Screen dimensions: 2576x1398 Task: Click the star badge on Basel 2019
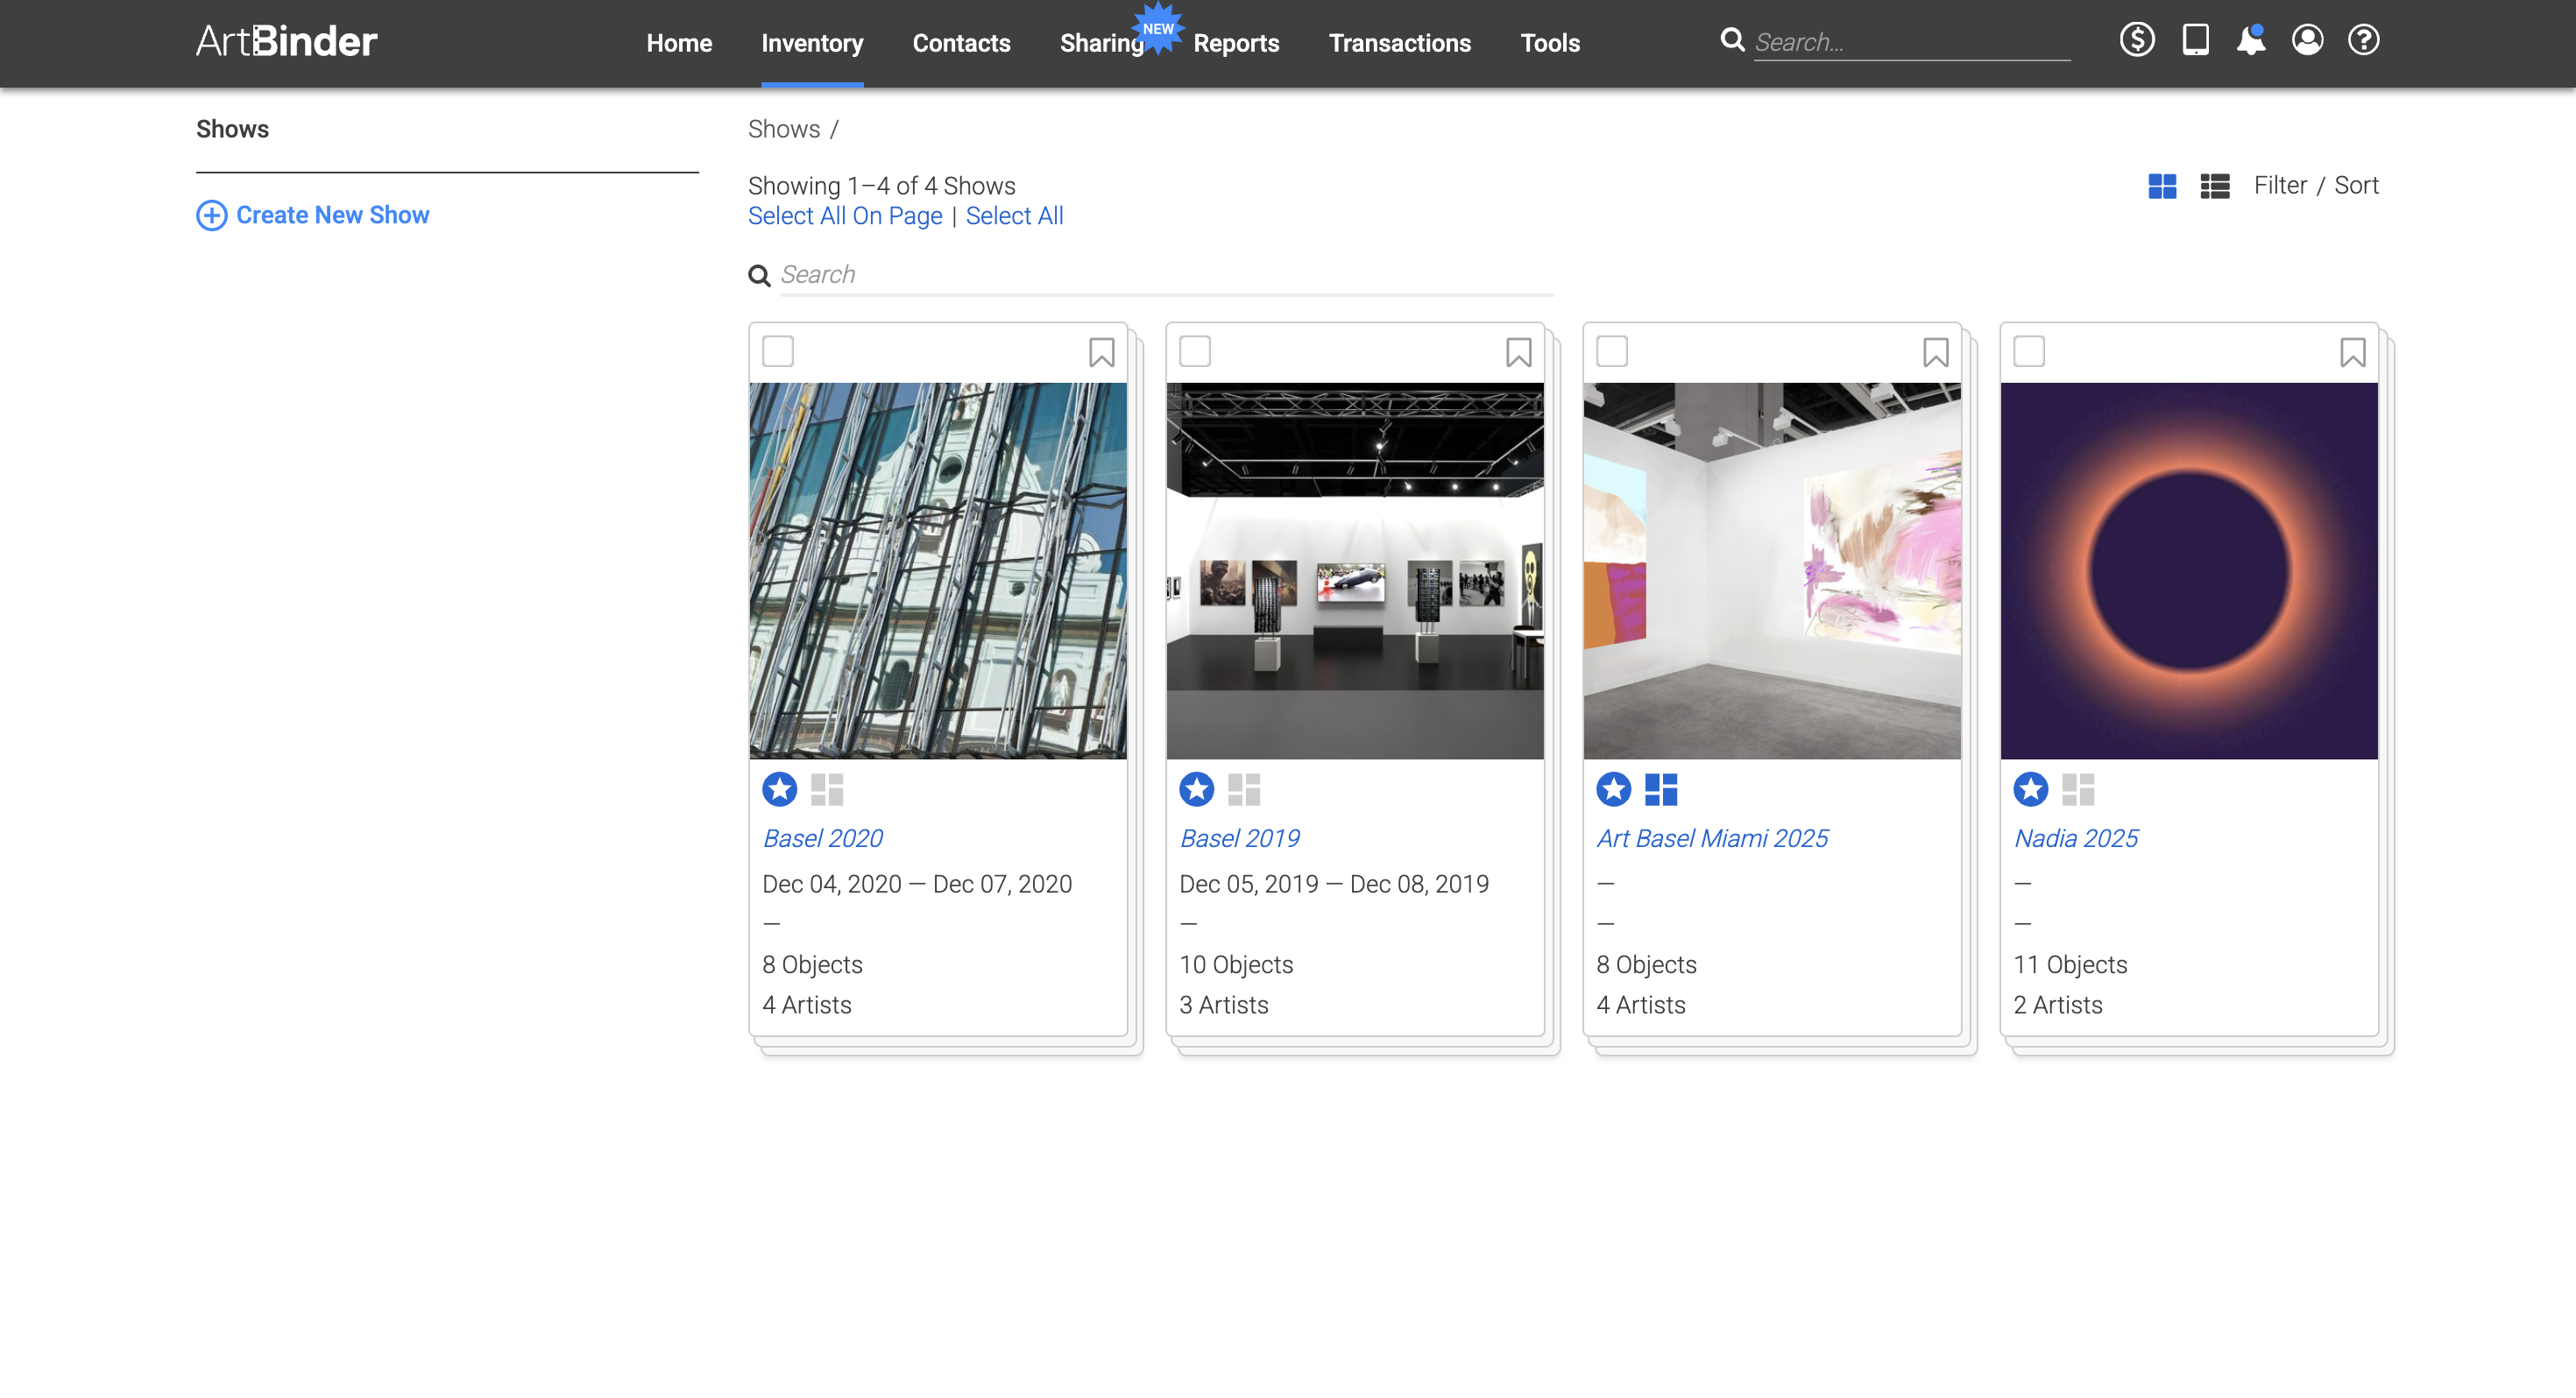(1197, 789)
